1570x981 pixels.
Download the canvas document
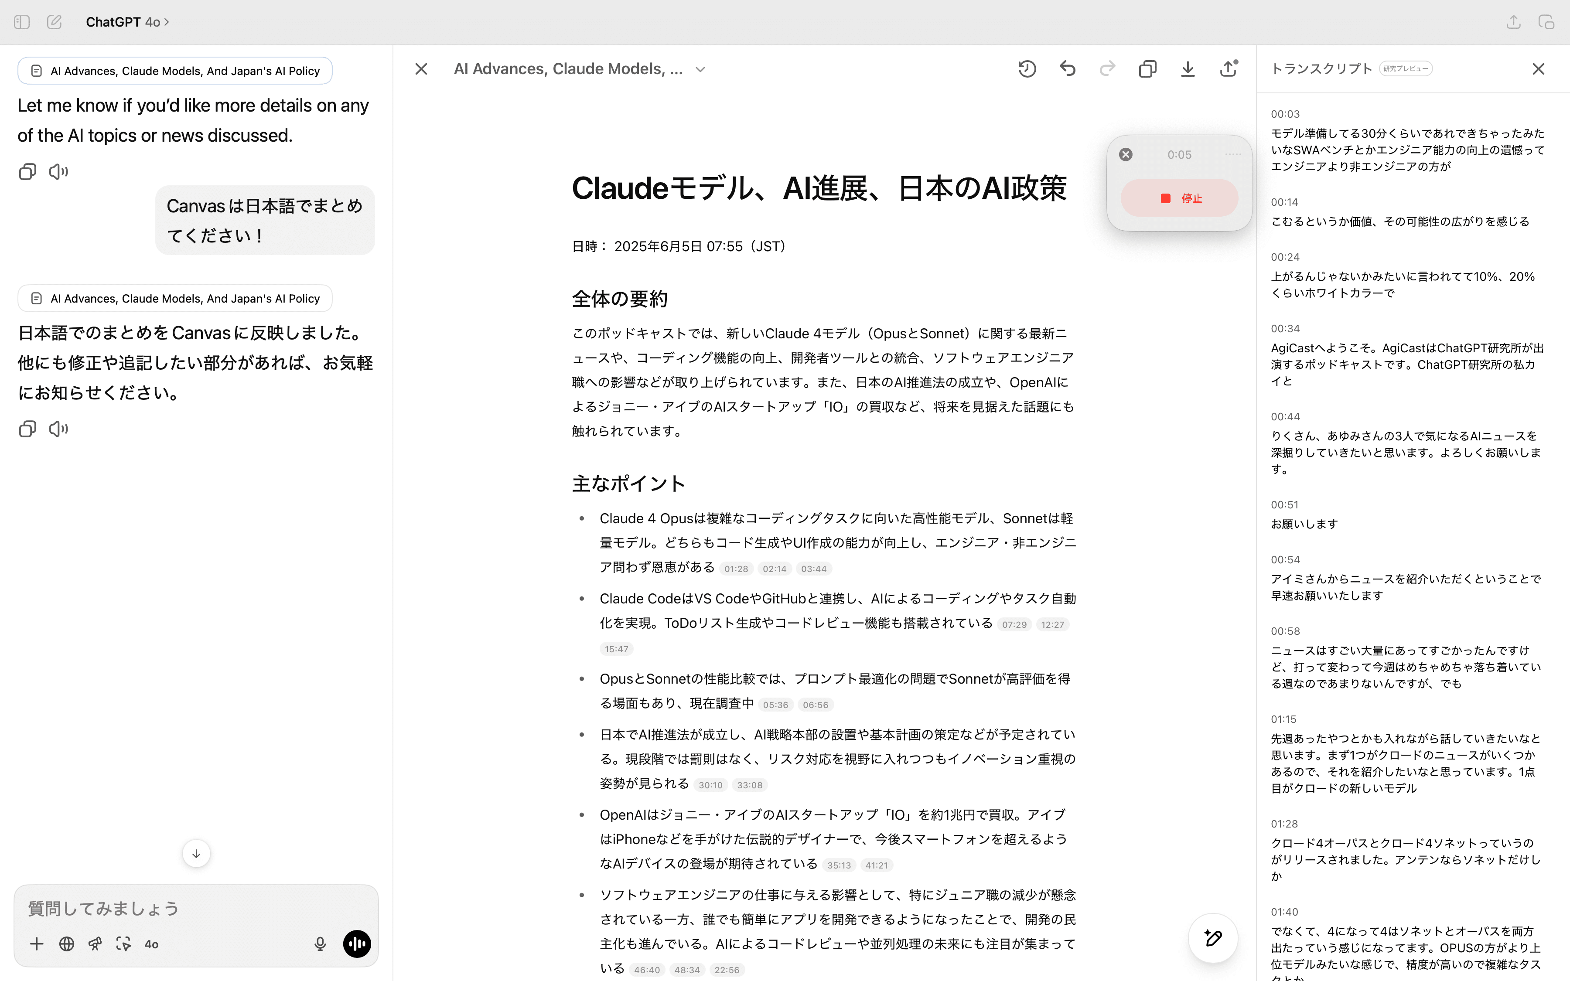(1187, 69)
